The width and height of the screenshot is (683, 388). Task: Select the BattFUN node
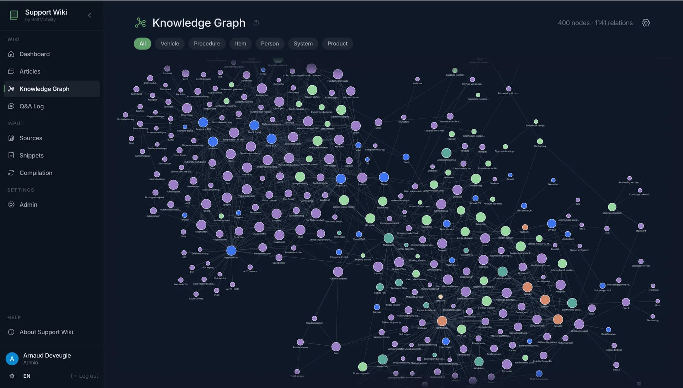[x=545, y=300]
